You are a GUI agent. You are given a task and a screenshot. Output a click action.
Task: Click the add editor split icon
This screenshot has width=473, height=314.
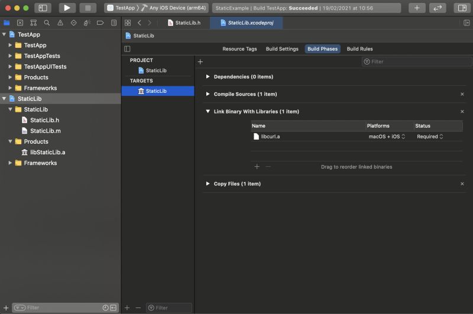coord(466,22)
